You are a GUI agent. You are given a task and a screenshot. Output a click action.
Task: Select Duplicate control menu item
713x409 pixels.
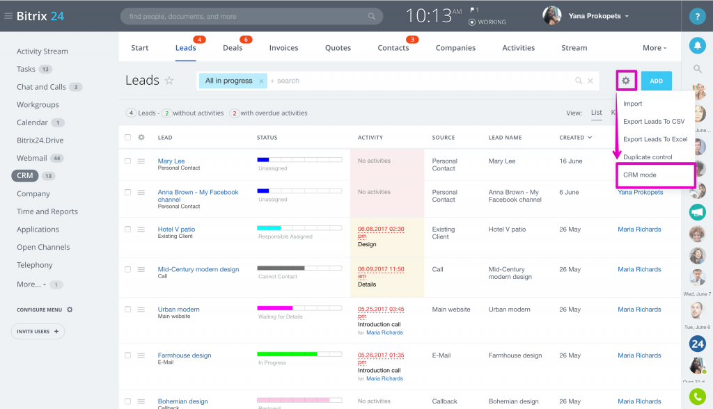[647, 157]
